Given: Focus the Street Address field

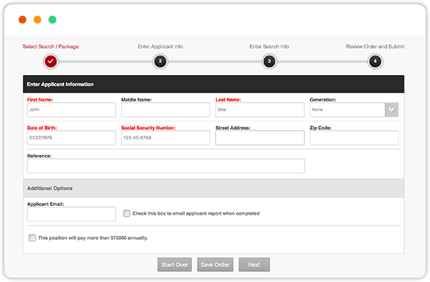Looking at the screenshot, I should (x=260, y=138).
